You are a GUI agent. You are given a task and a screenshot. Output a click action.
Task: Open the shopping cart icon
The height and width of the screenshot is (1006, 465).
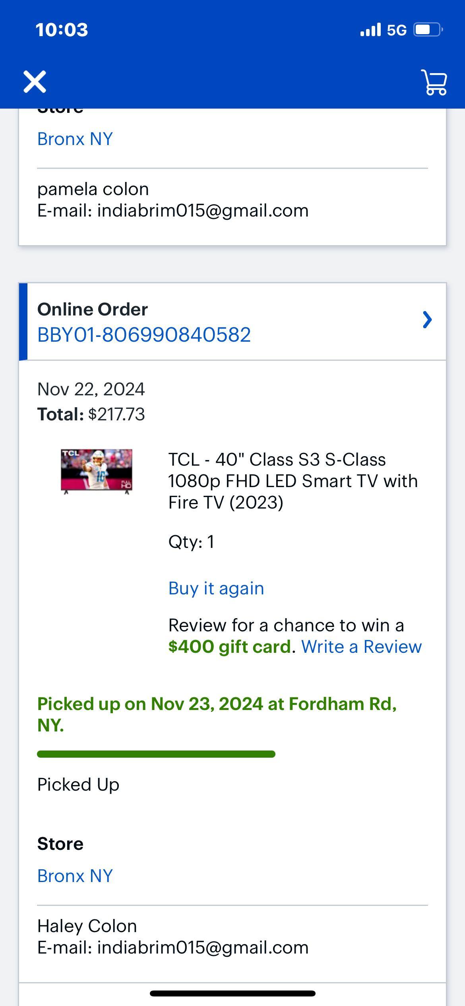point(434,82)
